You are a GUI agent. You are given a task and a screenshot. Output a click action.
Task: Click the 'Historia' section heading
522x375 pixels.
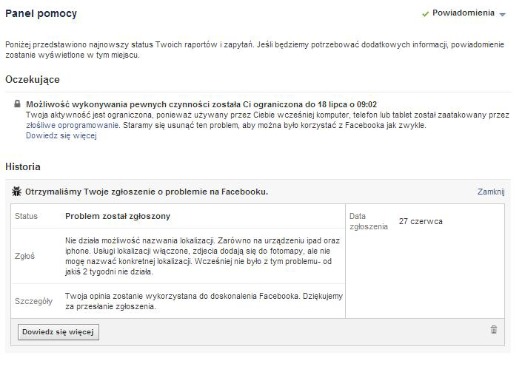(x=23, y=166)
